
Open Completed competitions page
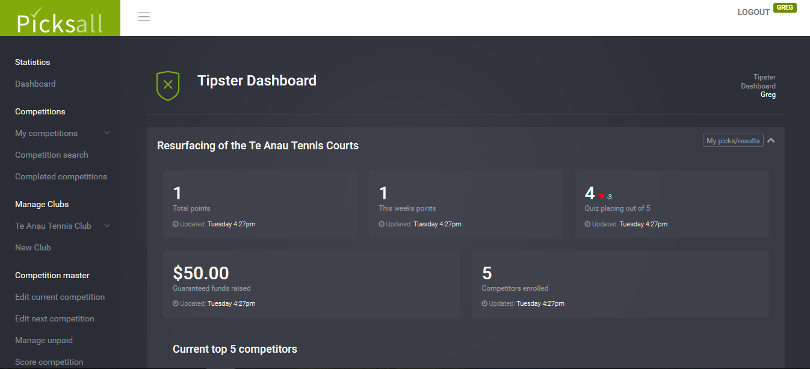coord(61,176)
